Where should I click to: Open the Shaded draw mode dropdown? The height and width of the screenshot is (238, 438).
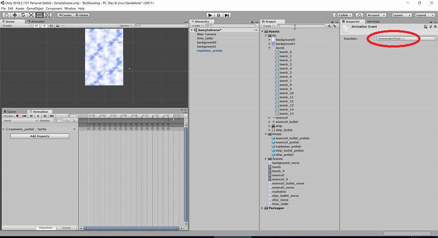pos(17,25)
